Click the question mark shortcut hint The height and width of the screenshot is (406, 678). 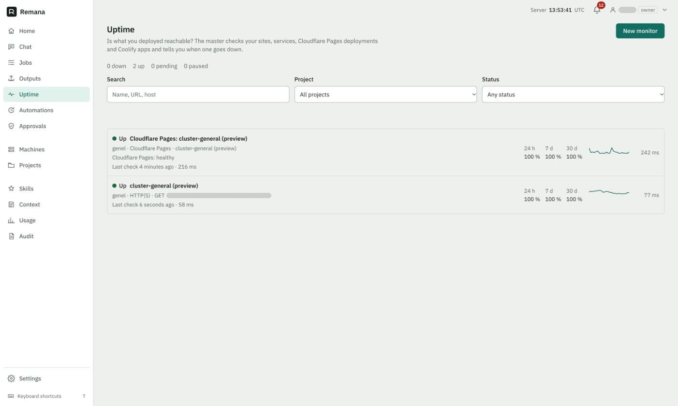pyautogui.click(x=84, y=396)
